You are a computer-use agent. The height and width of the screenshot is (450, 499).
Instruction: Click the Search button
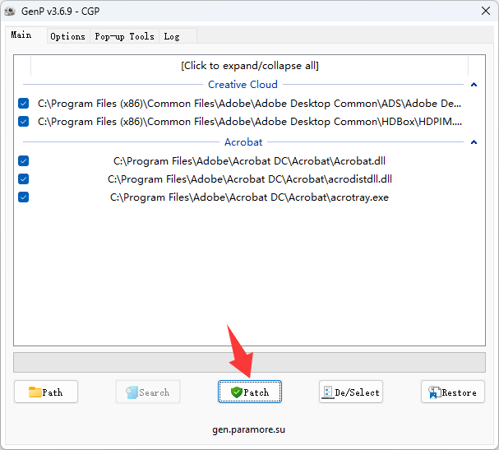point(148,392)
